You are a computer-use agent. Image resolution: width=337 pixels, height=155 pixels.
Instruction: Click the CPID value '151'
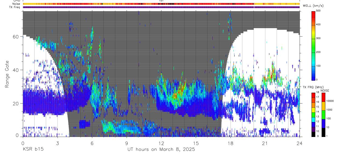[x=161, y=1]
